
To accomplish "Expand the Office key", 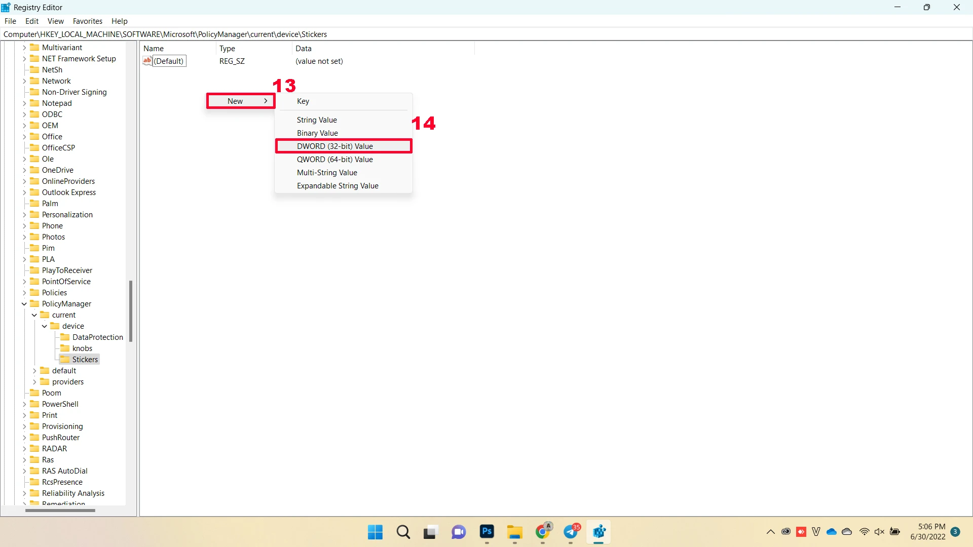I will pos(24,137).
